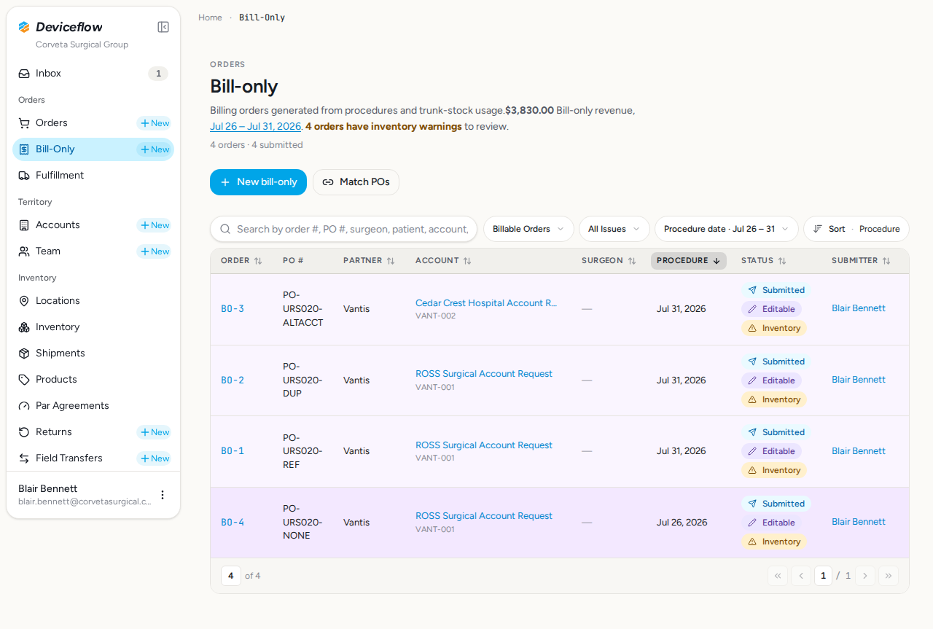Click New badge next to Field Transfers

(155, 458)
